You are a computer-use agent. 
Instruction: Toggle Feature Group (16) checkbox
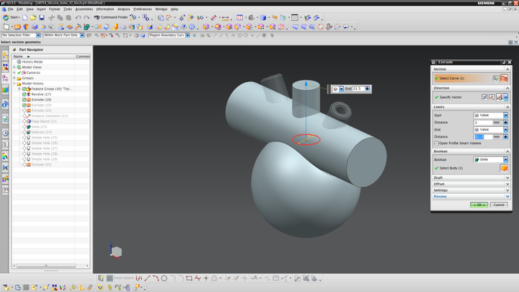(x=25, y=89)
